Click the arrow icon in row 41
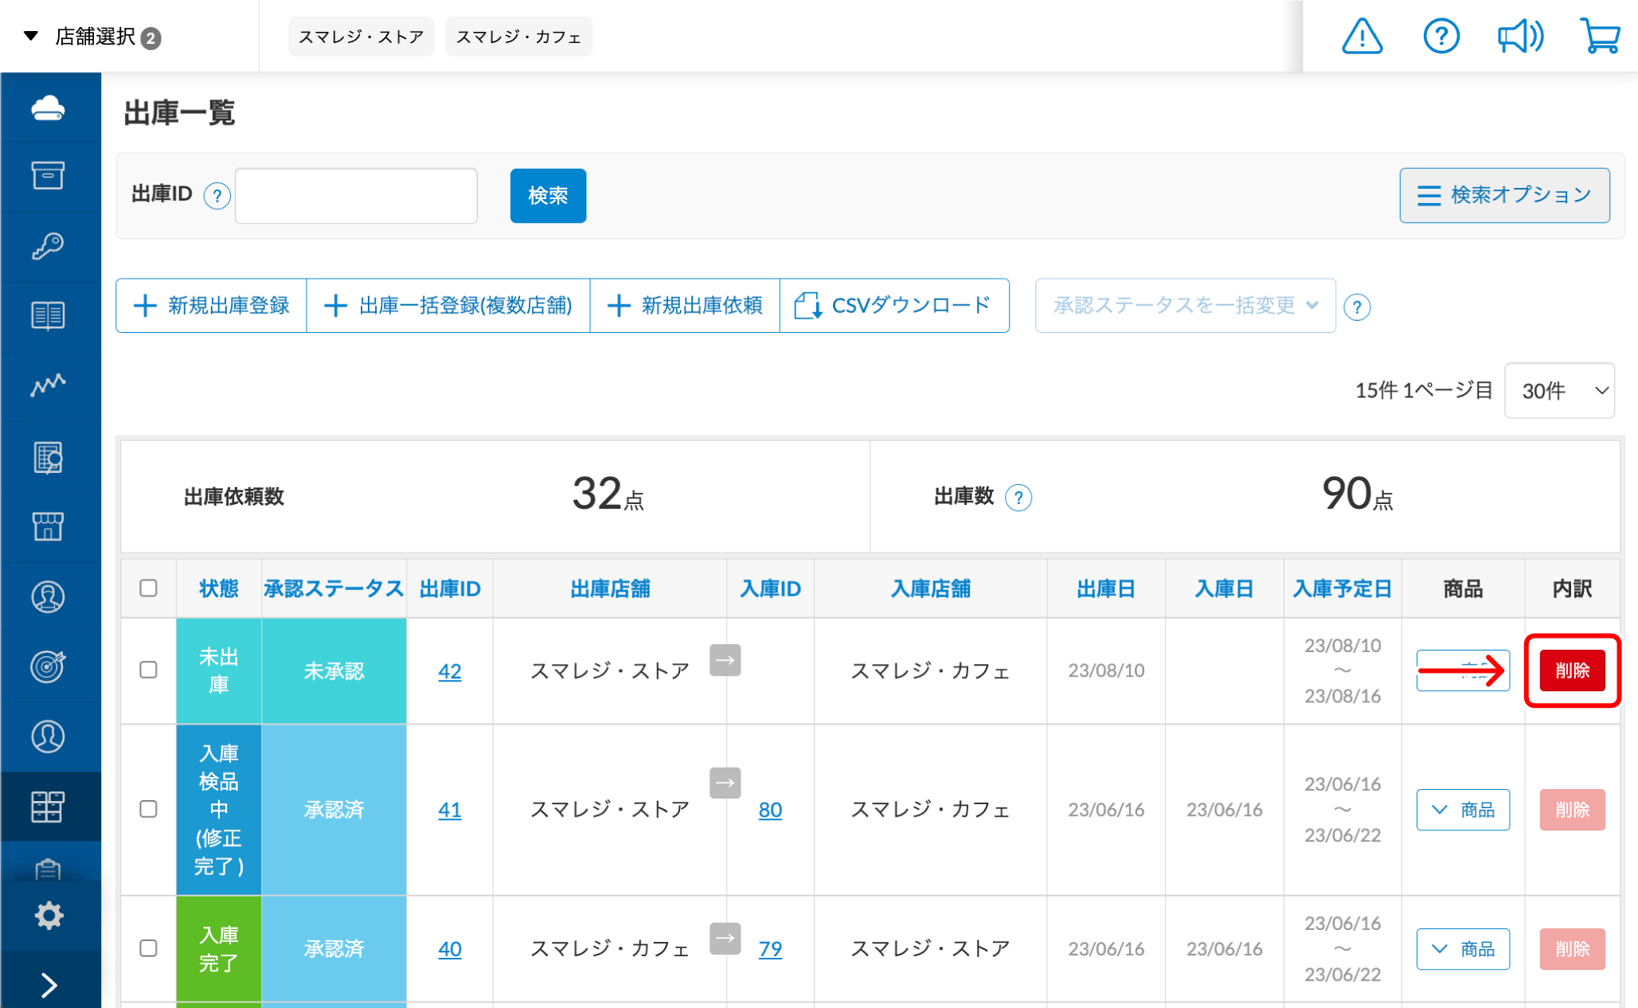The width and height of the screenshot is (1638, 1008). coord(725,783)
